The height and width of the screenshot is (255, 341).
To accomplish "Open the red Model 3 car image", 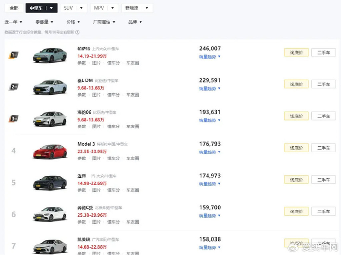I will [50, 151].
